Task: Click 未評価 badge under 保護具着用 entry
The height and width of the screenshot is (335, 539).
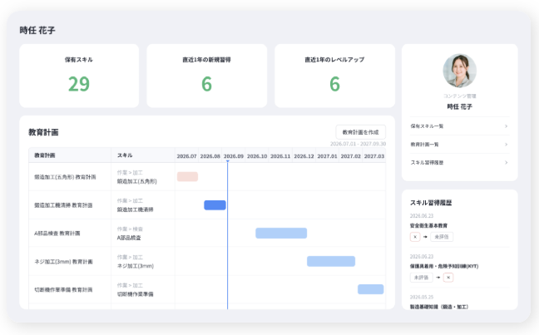Action: (x=421, y=278)
